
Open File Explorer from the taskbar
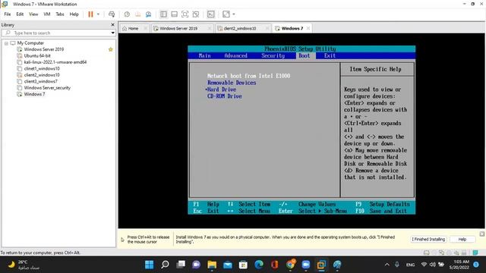click(x=212, y=265)
